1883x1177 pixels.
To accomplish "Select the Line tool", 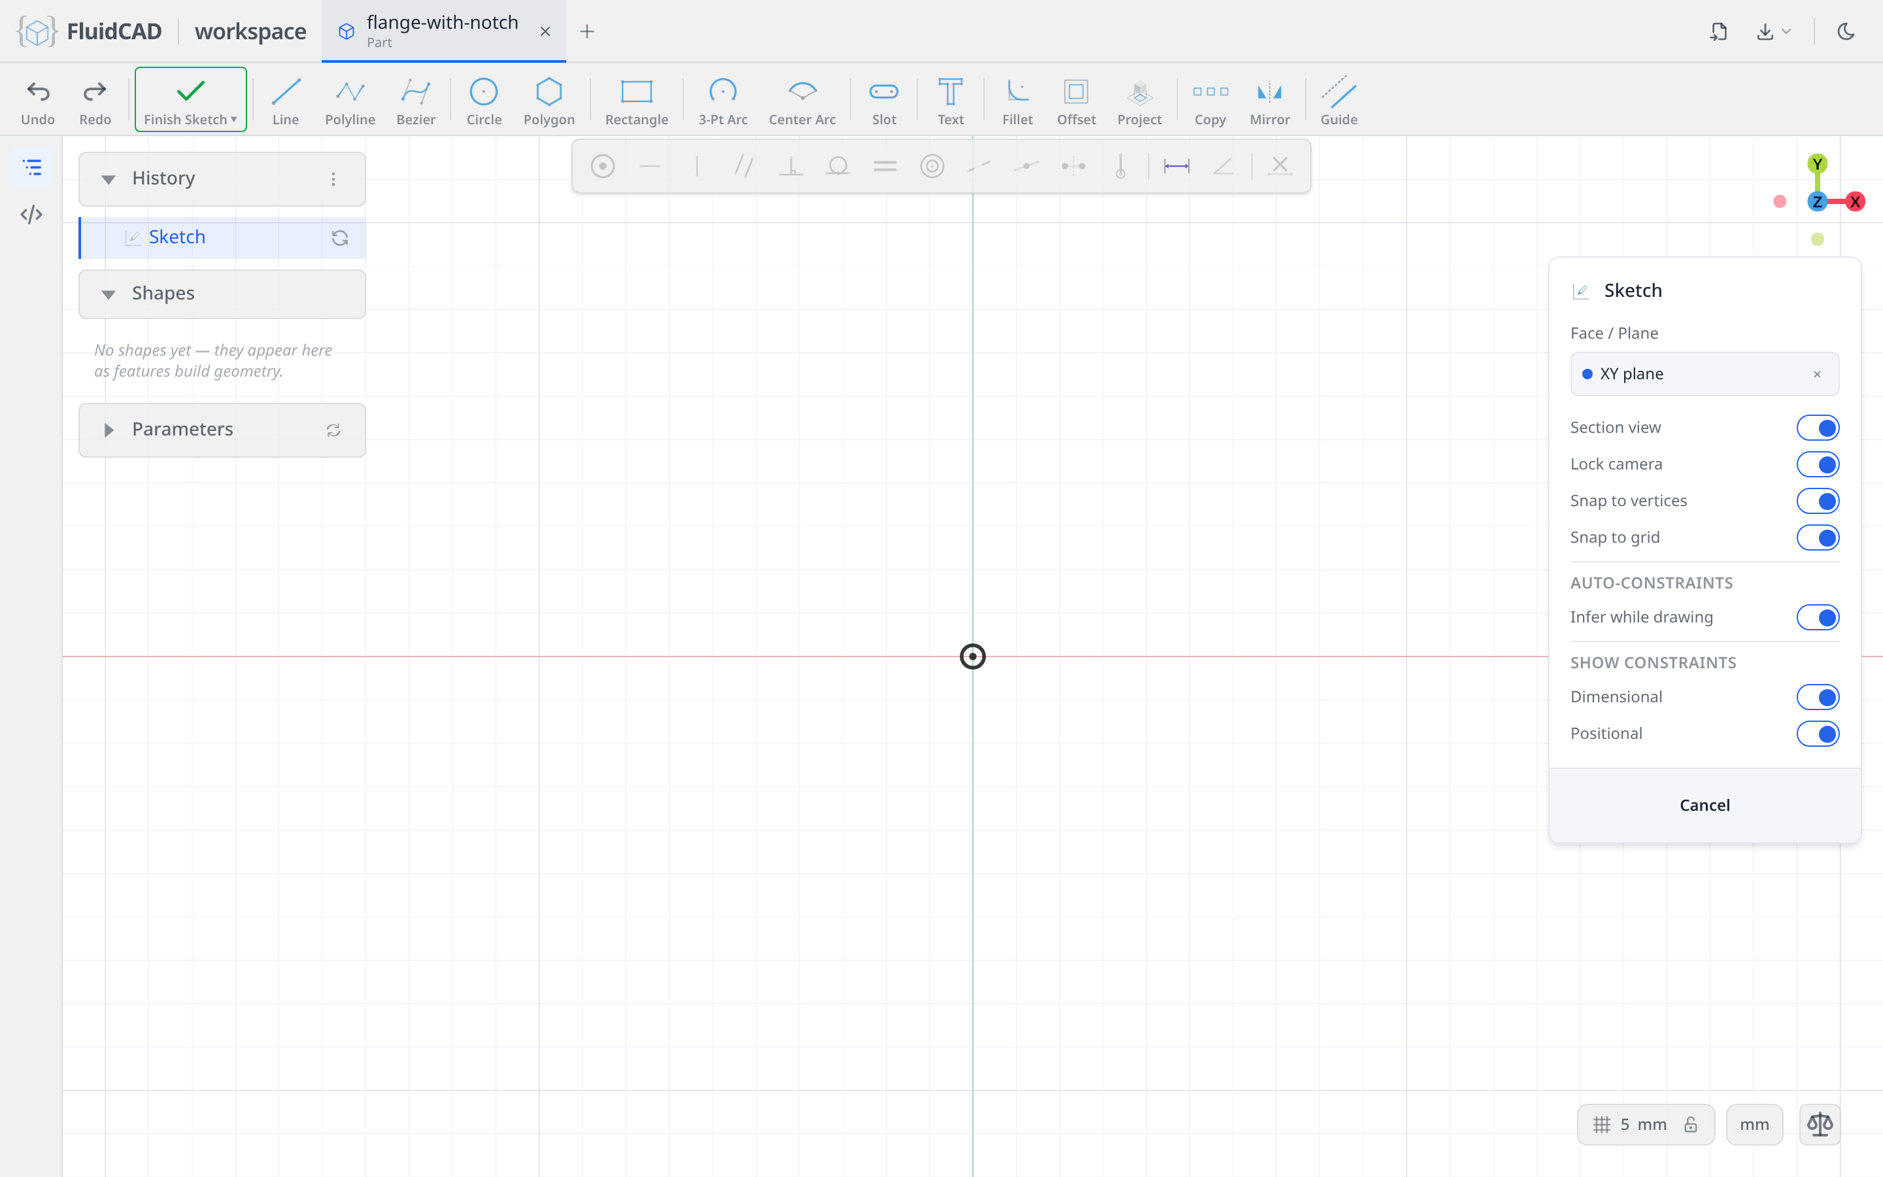I will [x=286, y=101].
